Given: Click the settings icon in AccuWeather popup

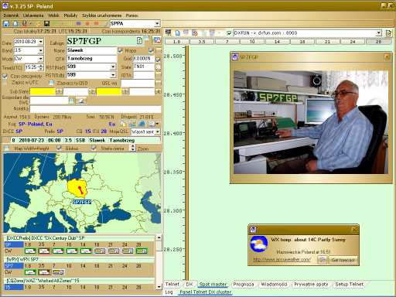Looking at the screenshot, I should 323,260.
